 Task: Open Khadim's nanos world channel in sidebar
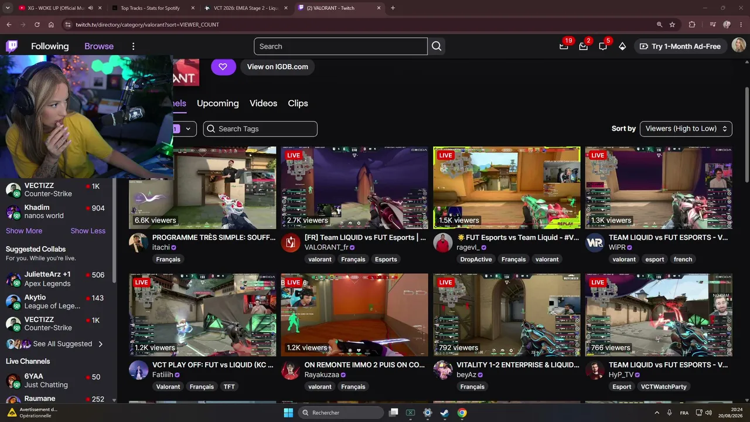point(56,212)
